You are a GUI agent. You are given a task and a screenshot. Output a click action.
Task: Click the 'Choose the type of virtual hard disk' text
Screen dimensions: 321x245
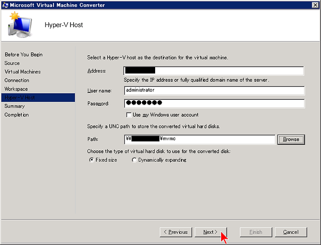[159, 151]
